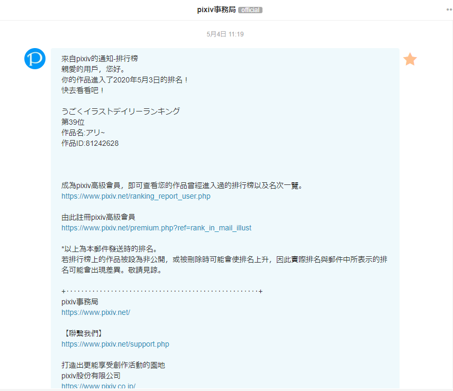Select the line 親愛的用戶，您好。
Screen dimensions: 453x391
coord(93,69)
